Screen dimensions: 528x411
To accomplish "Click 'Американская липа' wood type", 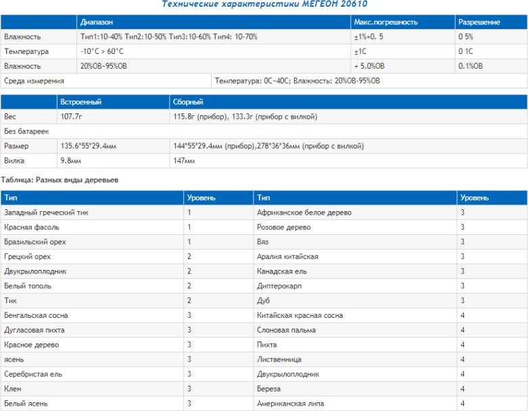I will (x=290, y=404).
